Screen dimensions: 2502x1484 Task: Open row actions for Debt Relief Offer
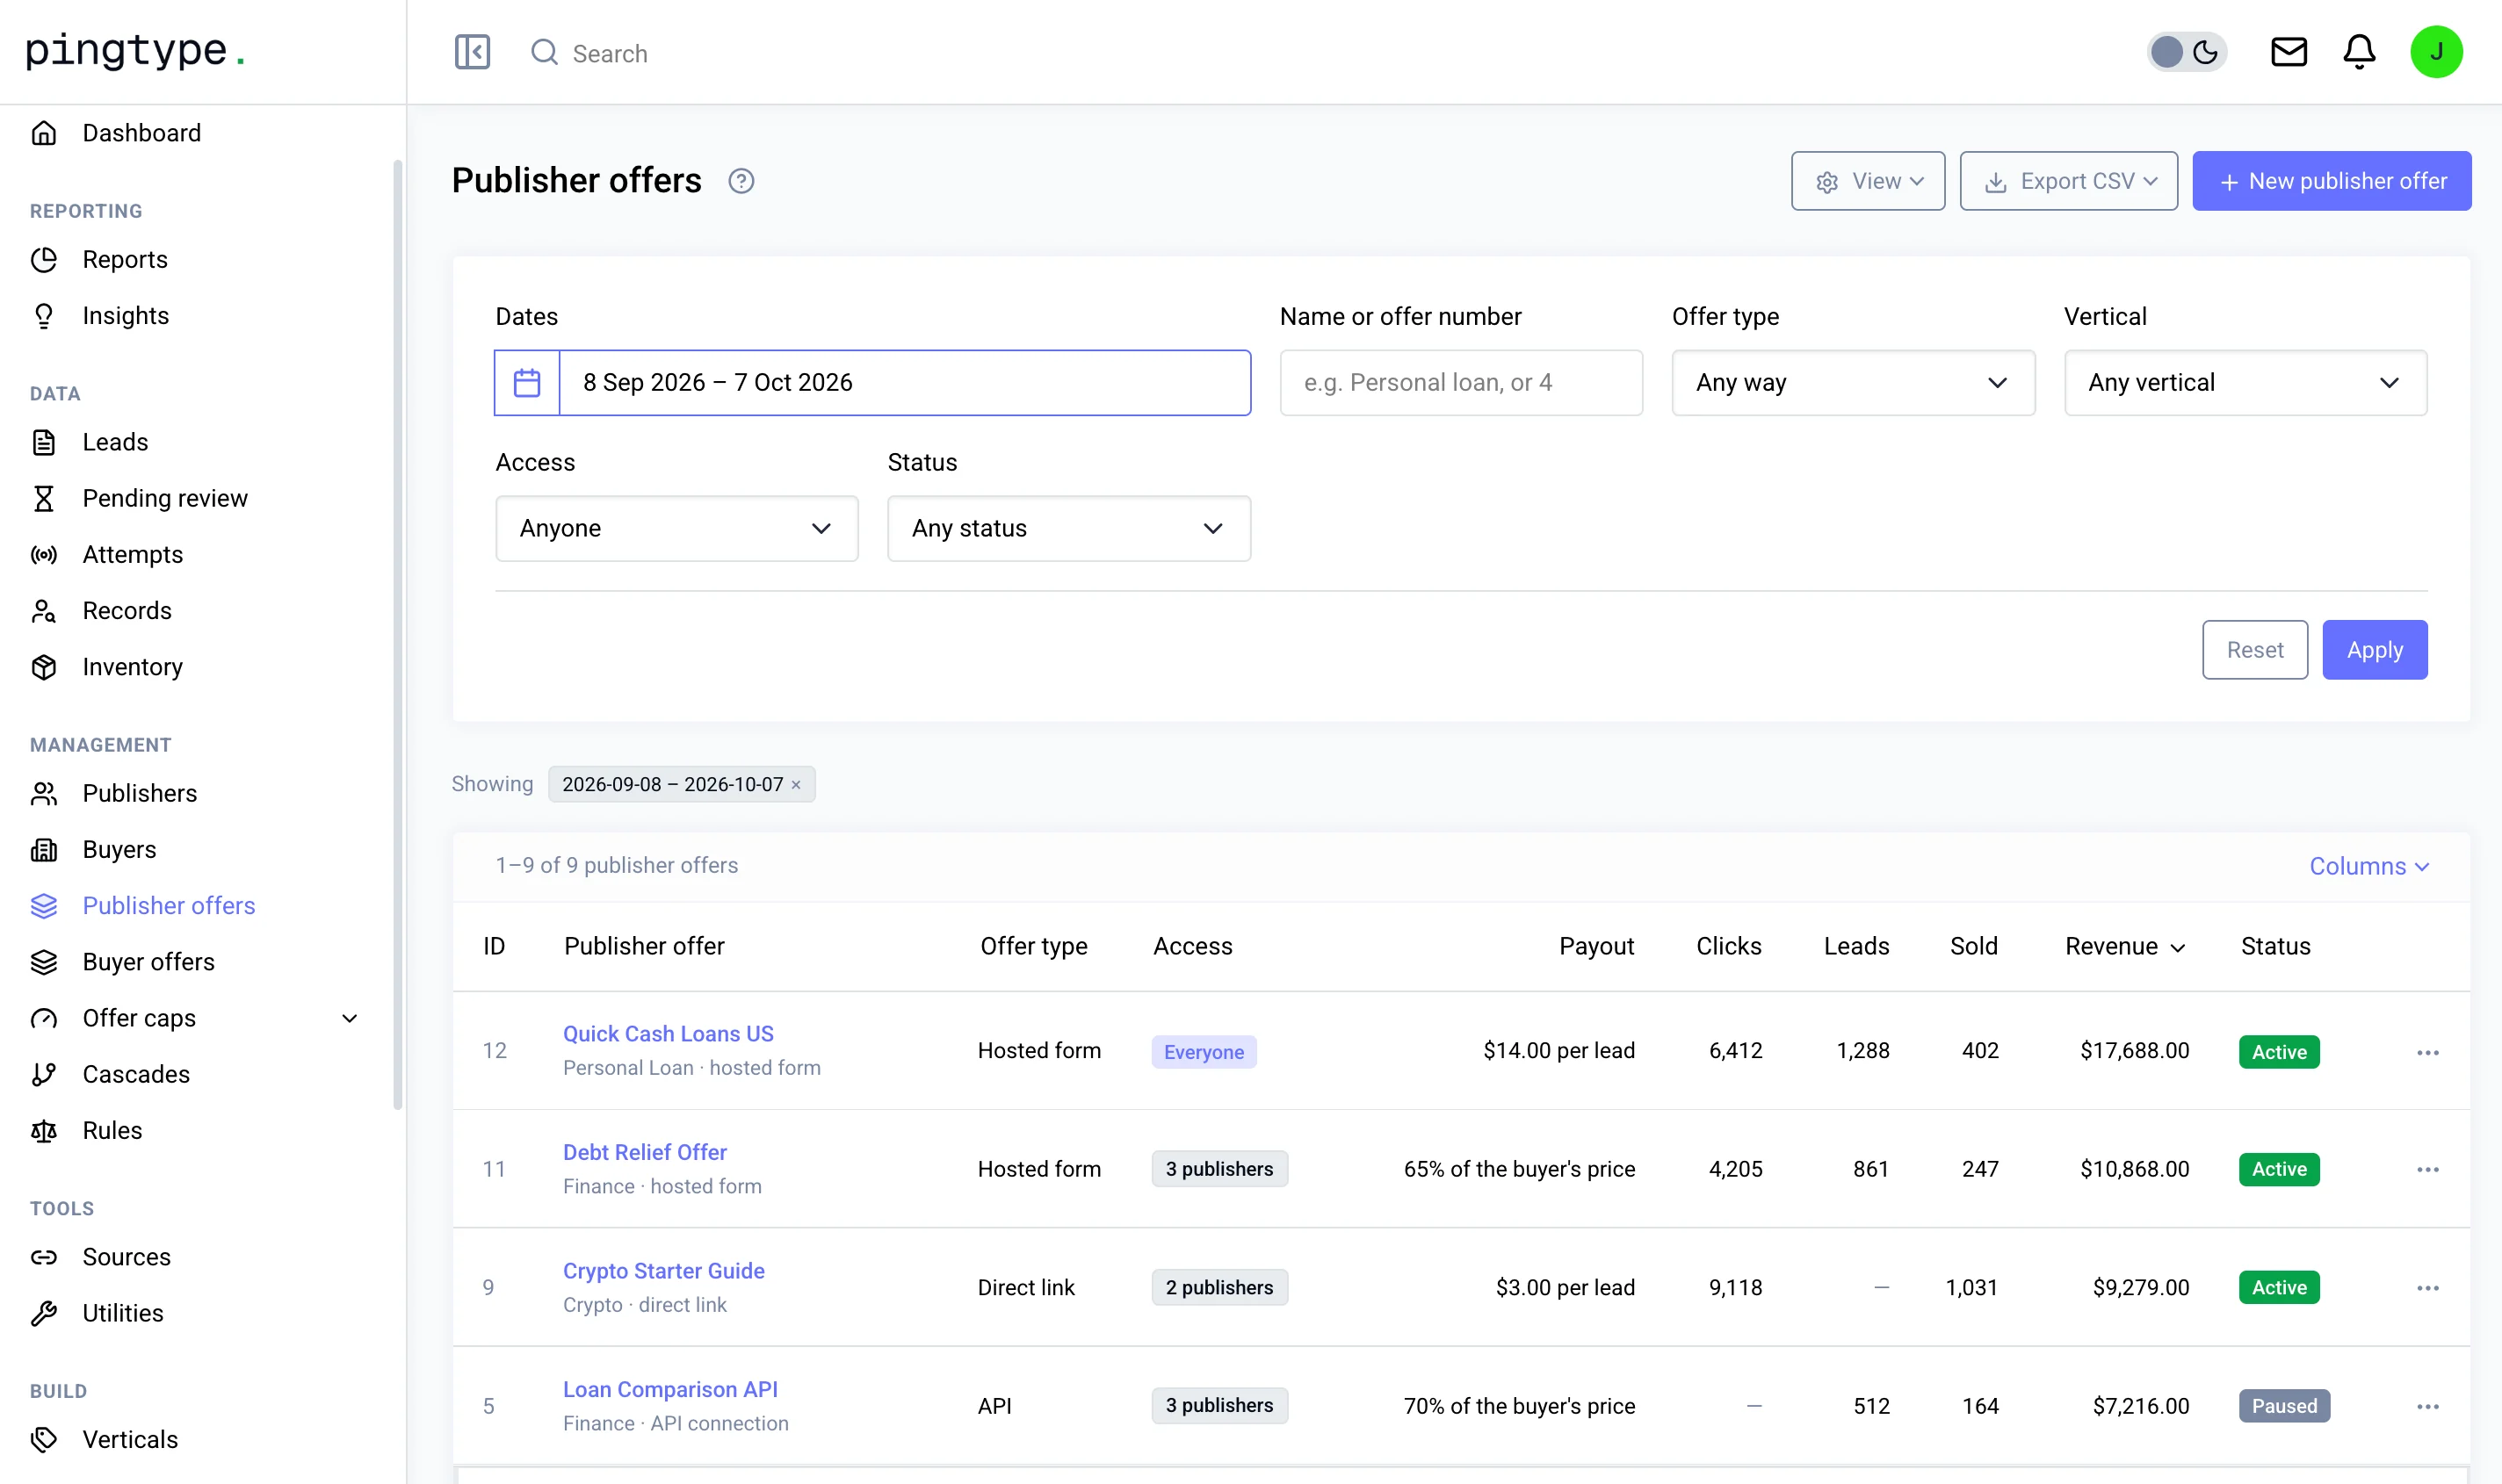pos(2427,1169)
